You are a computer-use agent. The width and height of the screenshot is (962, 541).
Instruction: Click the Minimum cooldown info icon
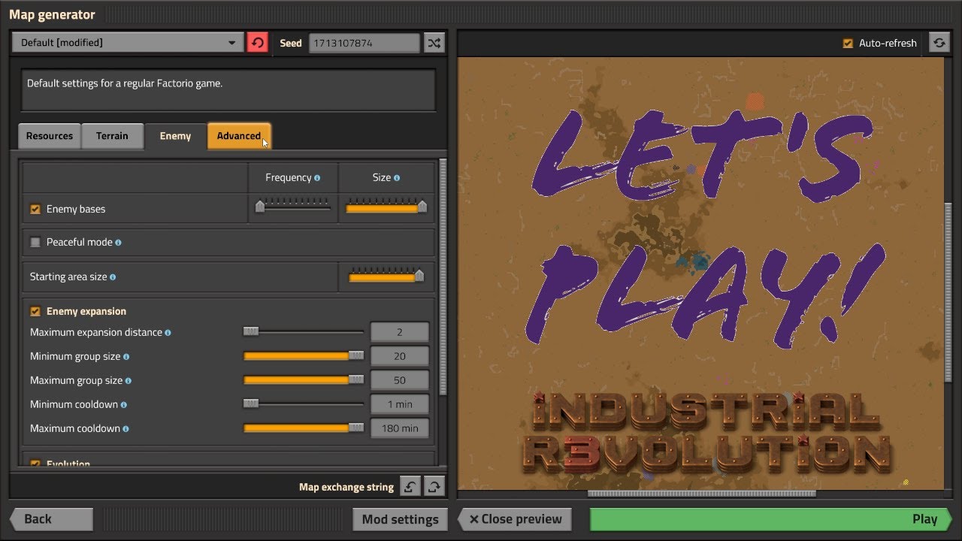tap(124, 405)
